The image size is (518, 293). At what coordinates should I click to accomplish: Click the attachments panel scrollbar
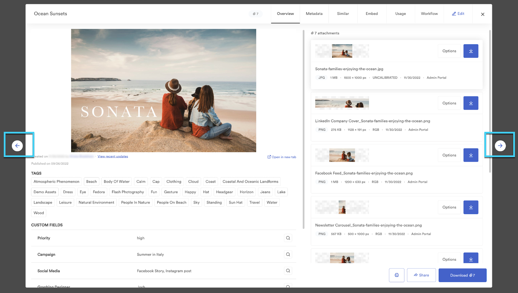pos(490,101)
